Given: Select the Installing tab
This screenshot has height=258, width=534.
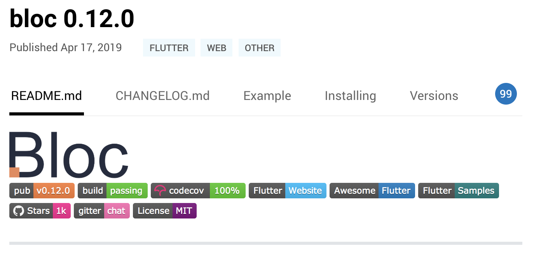Looking at the screenshot, I should point(350,96).
